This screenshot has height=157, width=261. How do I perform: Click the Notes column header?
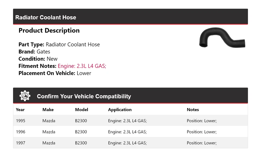(193, 110)
